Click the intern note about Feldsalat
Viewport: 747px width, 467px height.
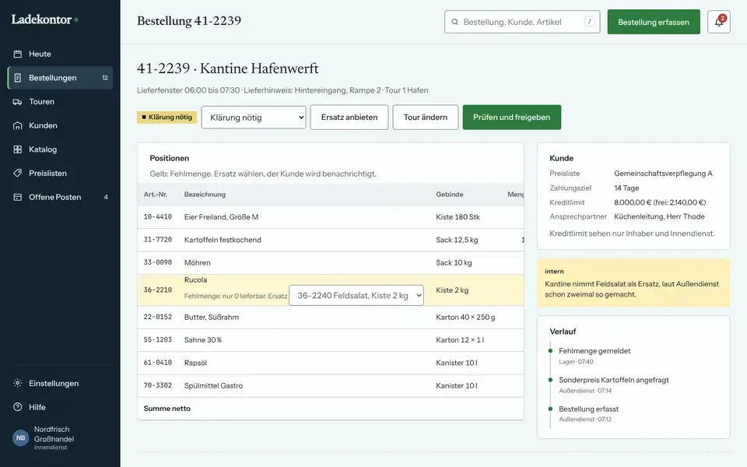click(633, 283)
